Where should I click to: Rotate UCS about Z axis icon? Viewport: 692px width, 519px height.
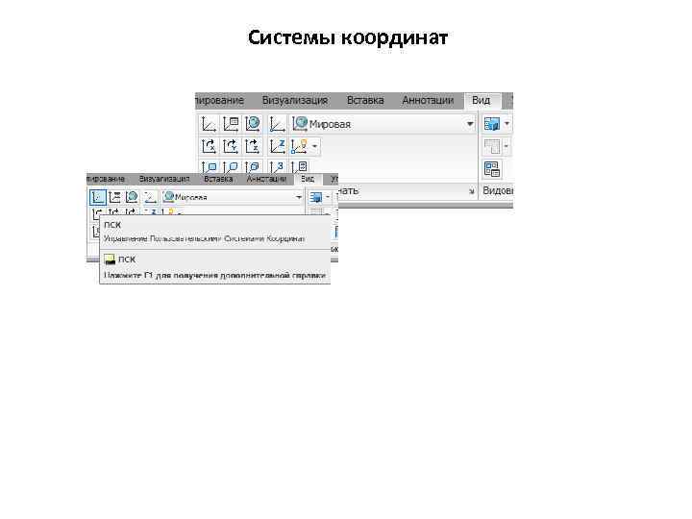(x=253, y=146)
